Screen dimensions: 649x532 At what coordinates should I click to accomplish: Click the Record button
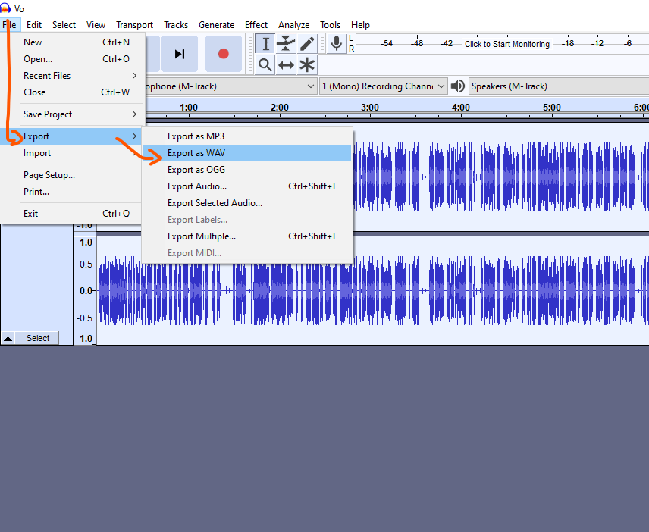(224, 54)
